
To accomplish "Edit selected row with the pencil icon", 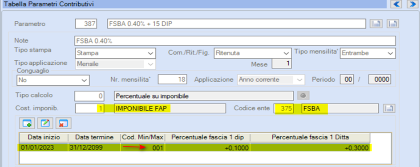I will click(45, 123).
